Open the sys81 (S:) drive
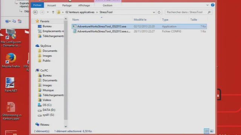 coord(48,115)
